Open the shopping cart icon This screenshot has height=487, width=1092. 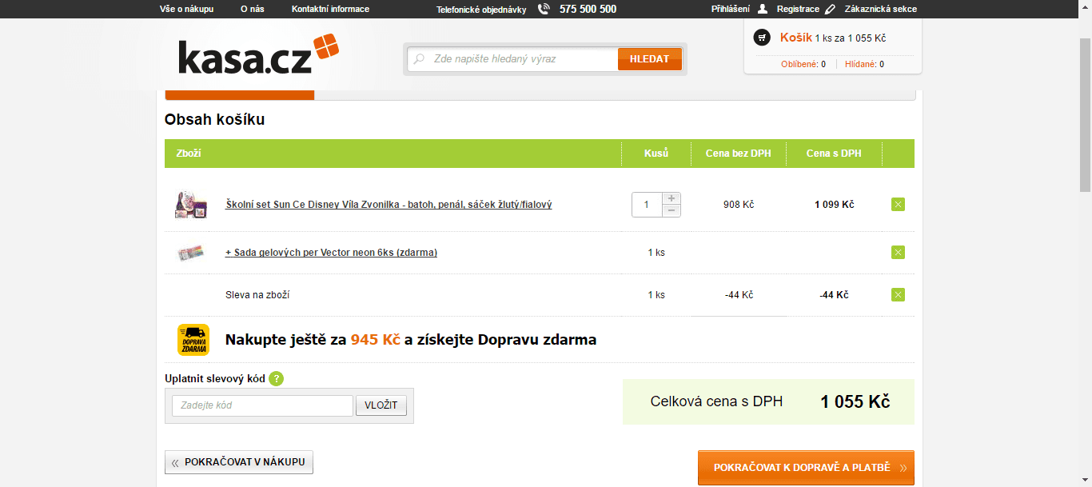(762, 38)
